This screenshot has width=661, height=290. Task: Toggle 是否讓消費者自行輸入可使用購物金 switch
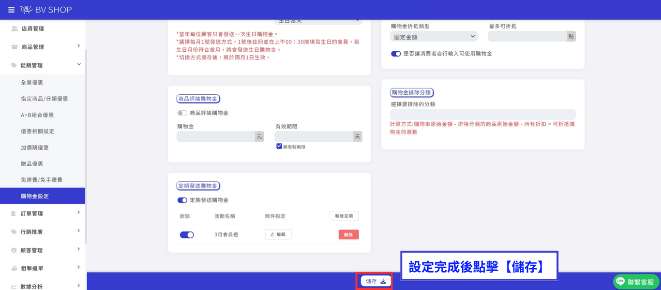[396, 54]
